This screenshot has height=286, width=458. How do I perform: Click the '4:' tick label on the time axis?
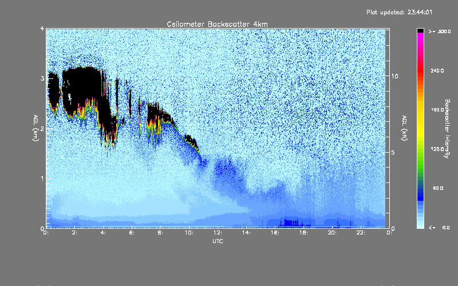103,233
